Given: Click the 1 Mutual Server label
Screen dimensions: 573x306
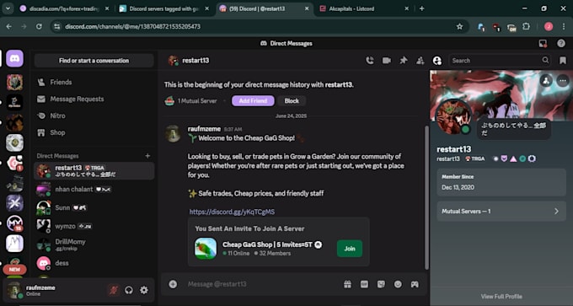Looking at the screenshot, I should click(x=197, y=101).
